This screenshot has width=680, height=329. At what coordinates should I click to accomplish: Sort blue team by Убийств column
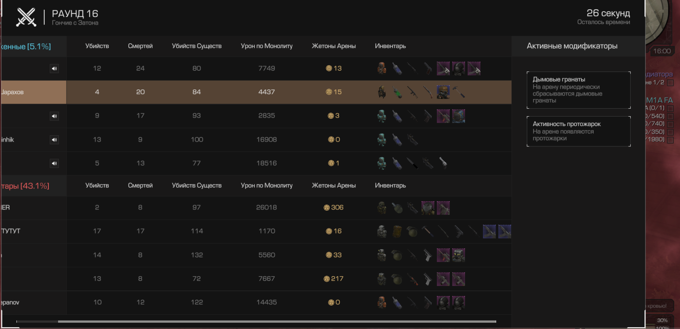click(x=97, y=46)
